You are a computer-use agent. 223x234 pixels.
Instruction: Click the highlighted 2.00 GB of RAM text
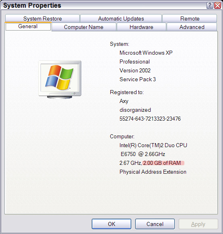pos(162,163)
